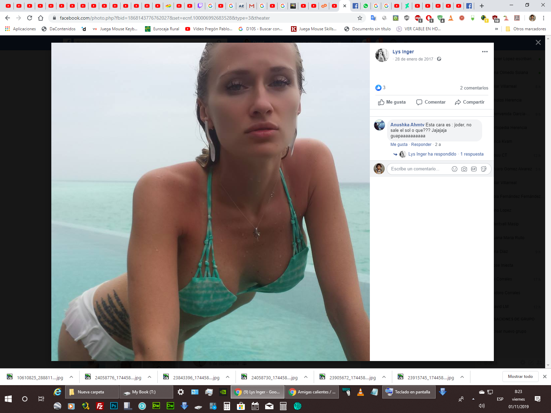The width and height of the screenshot is (551, 413).
Task: Open Eurocaja Rural bookmark
Action: [166, 29]
